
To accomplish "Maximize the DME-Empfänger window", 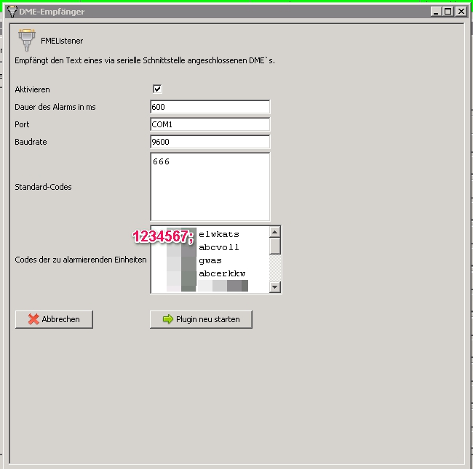I will pyautogui.click(x=448, y=11).
